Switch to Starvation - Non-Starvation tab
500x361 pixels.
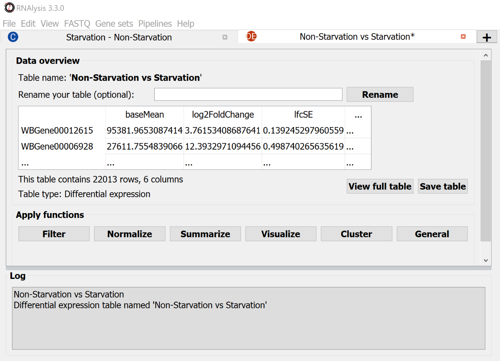click(x=119, y=37)
